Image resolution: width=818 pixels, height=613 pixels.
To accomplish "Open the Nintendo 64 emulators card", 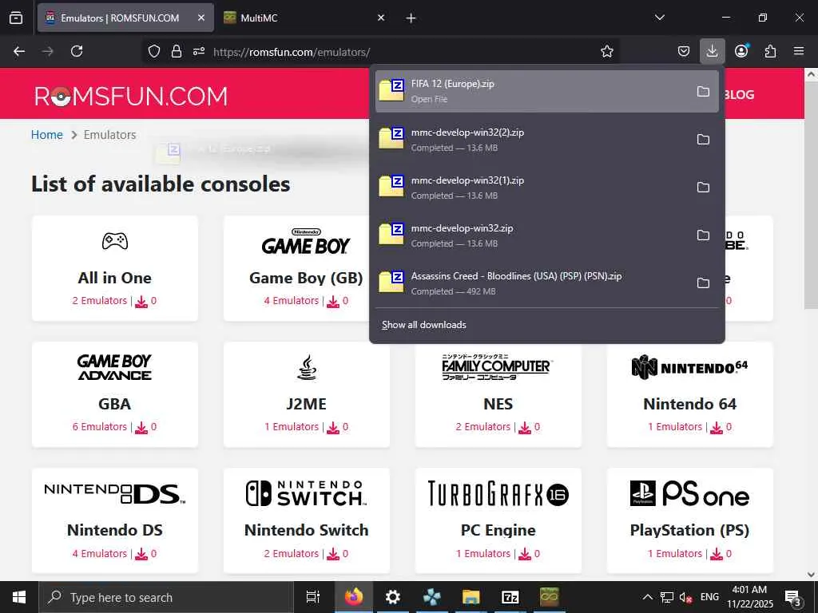I will click(689, 394).
